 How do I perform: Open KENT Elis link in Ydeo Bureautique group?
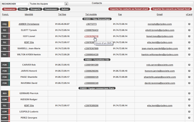[x=29, y=42]
